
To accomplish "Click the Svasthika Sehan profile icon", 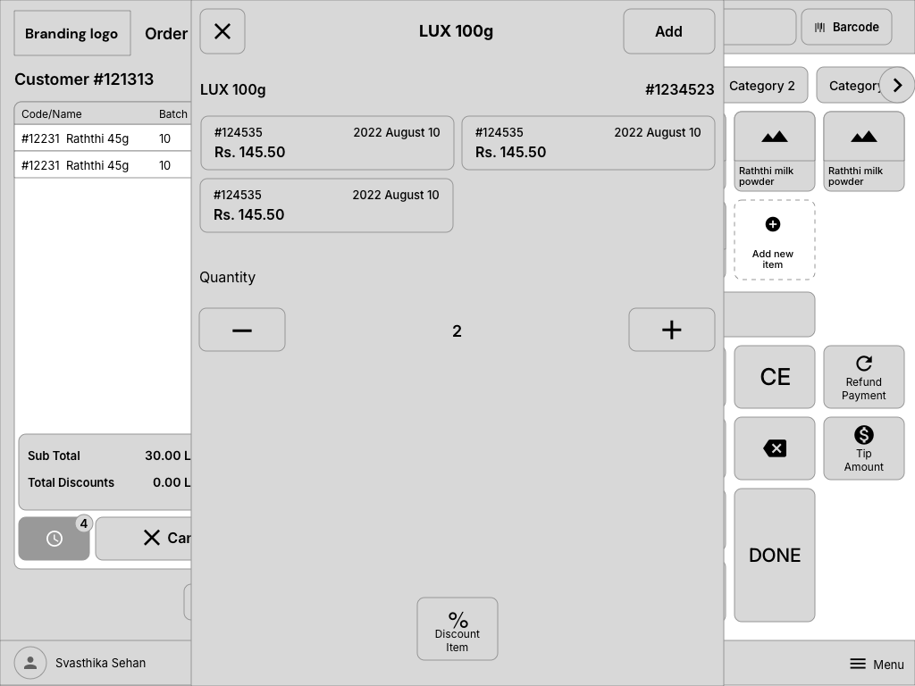I will pos(29,663).
